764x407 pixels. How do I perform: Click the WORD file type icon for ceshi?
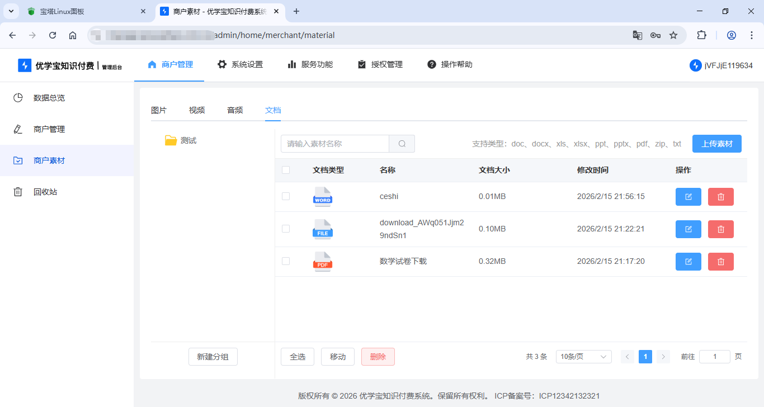[322, 197]
